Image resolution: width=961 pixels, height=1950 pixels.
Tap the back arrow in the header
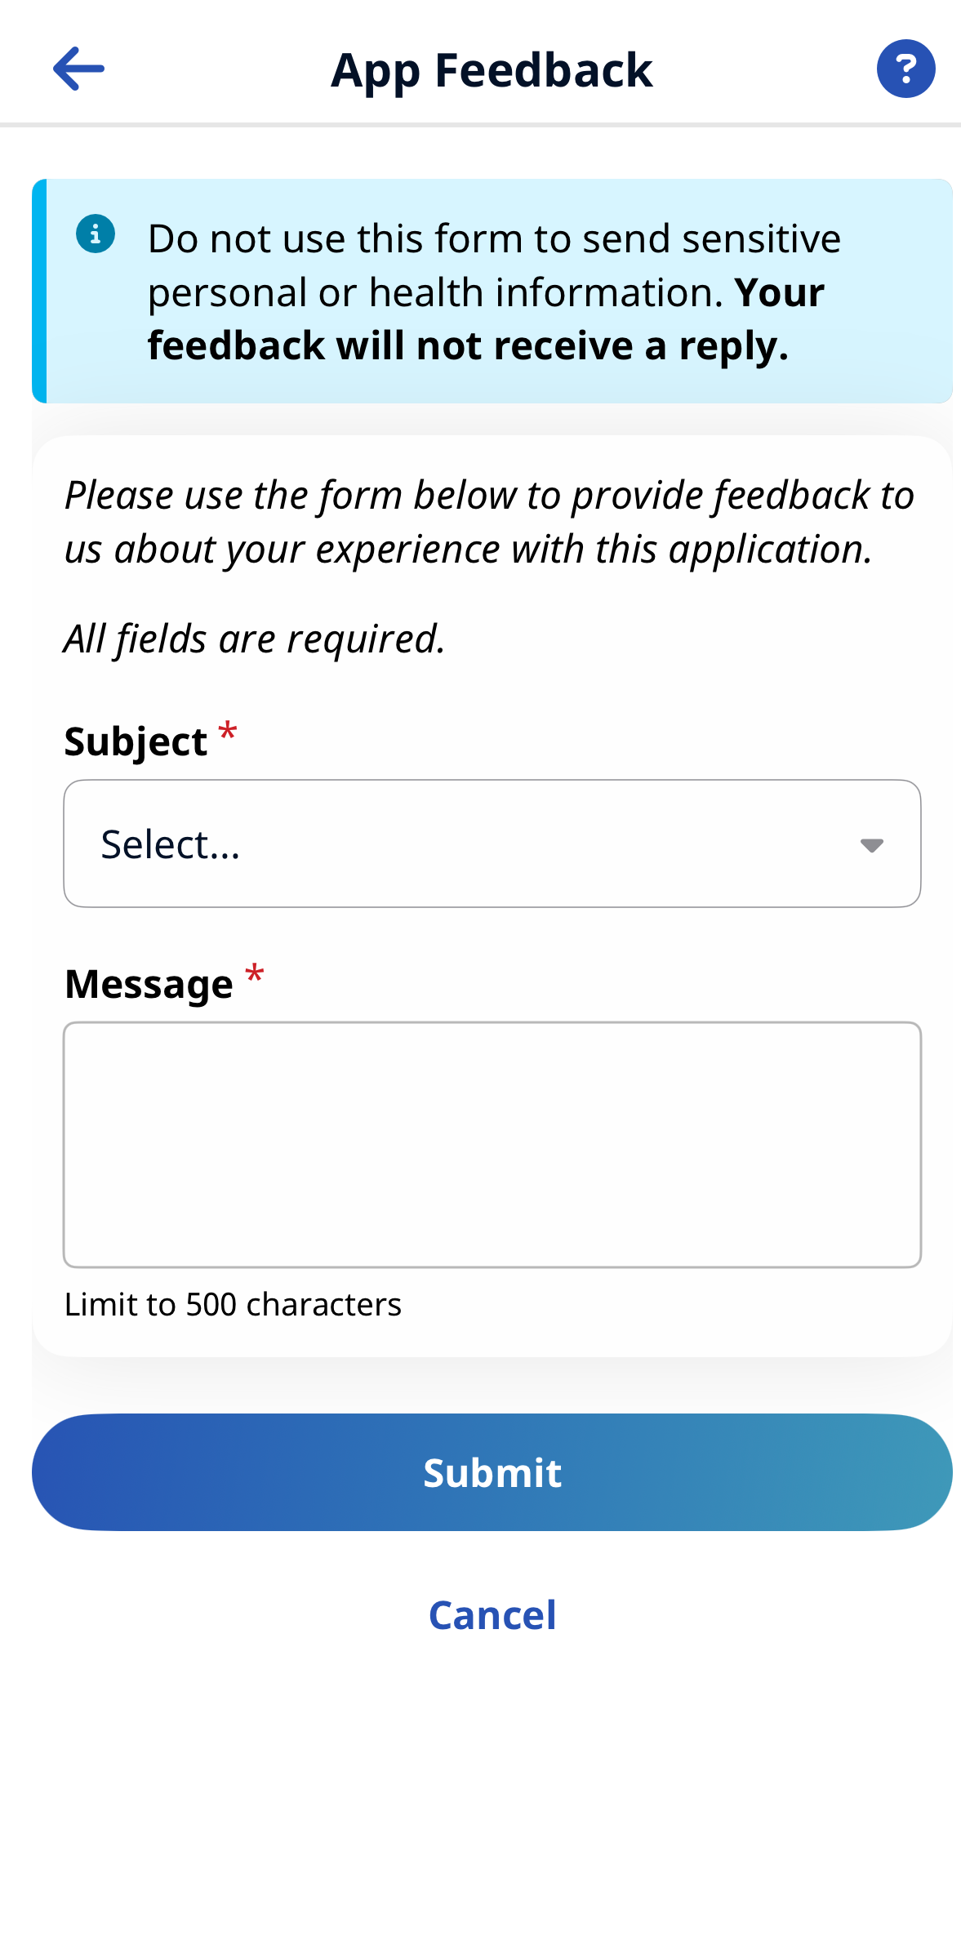point(78,69)
